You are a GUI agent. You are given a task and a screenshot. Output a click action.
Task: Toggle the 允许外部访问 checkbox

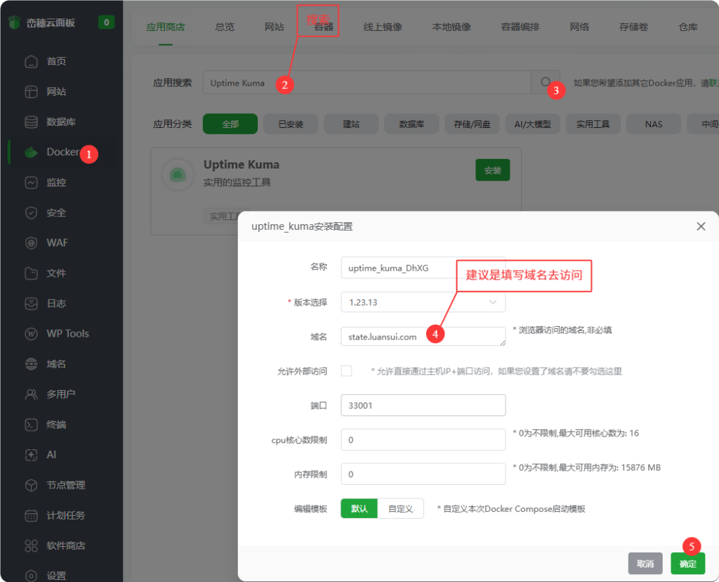pyautogui.click(x=346, y=371)
